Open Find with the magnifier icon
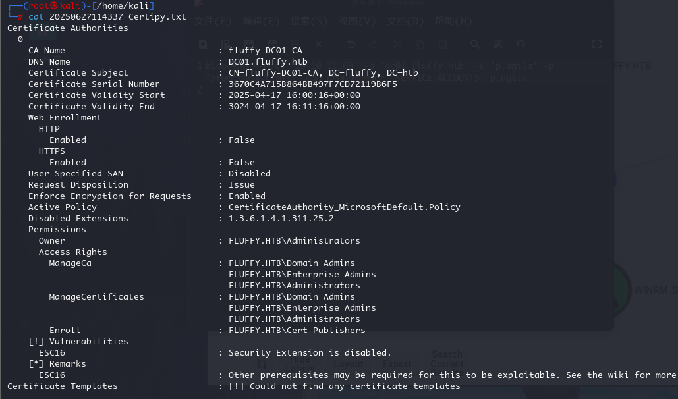 (475, 44)
